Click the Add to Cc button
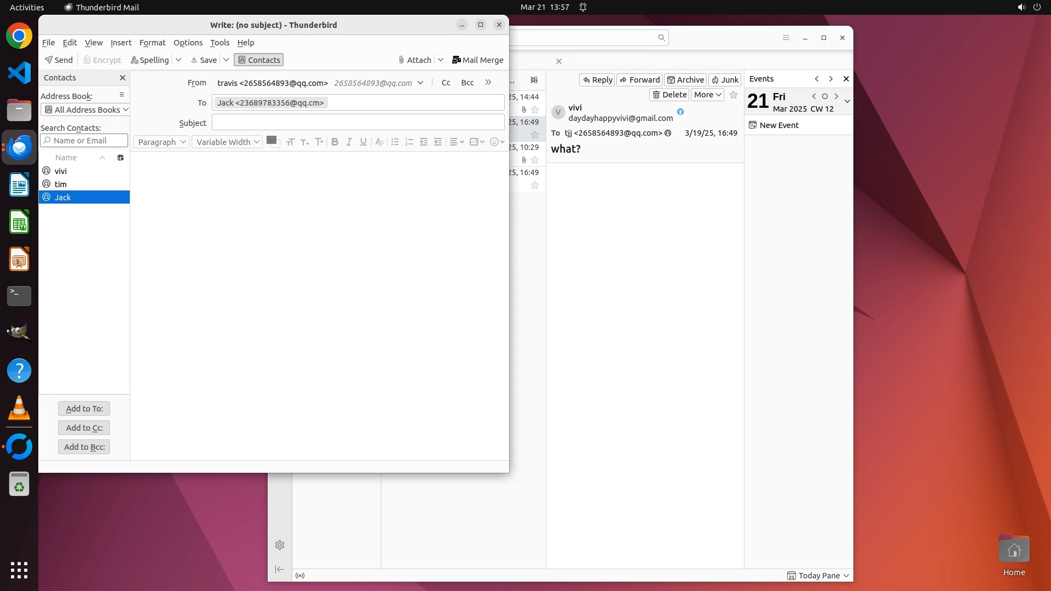This screenshot has height=591, width=1051. tap(84, 427)
